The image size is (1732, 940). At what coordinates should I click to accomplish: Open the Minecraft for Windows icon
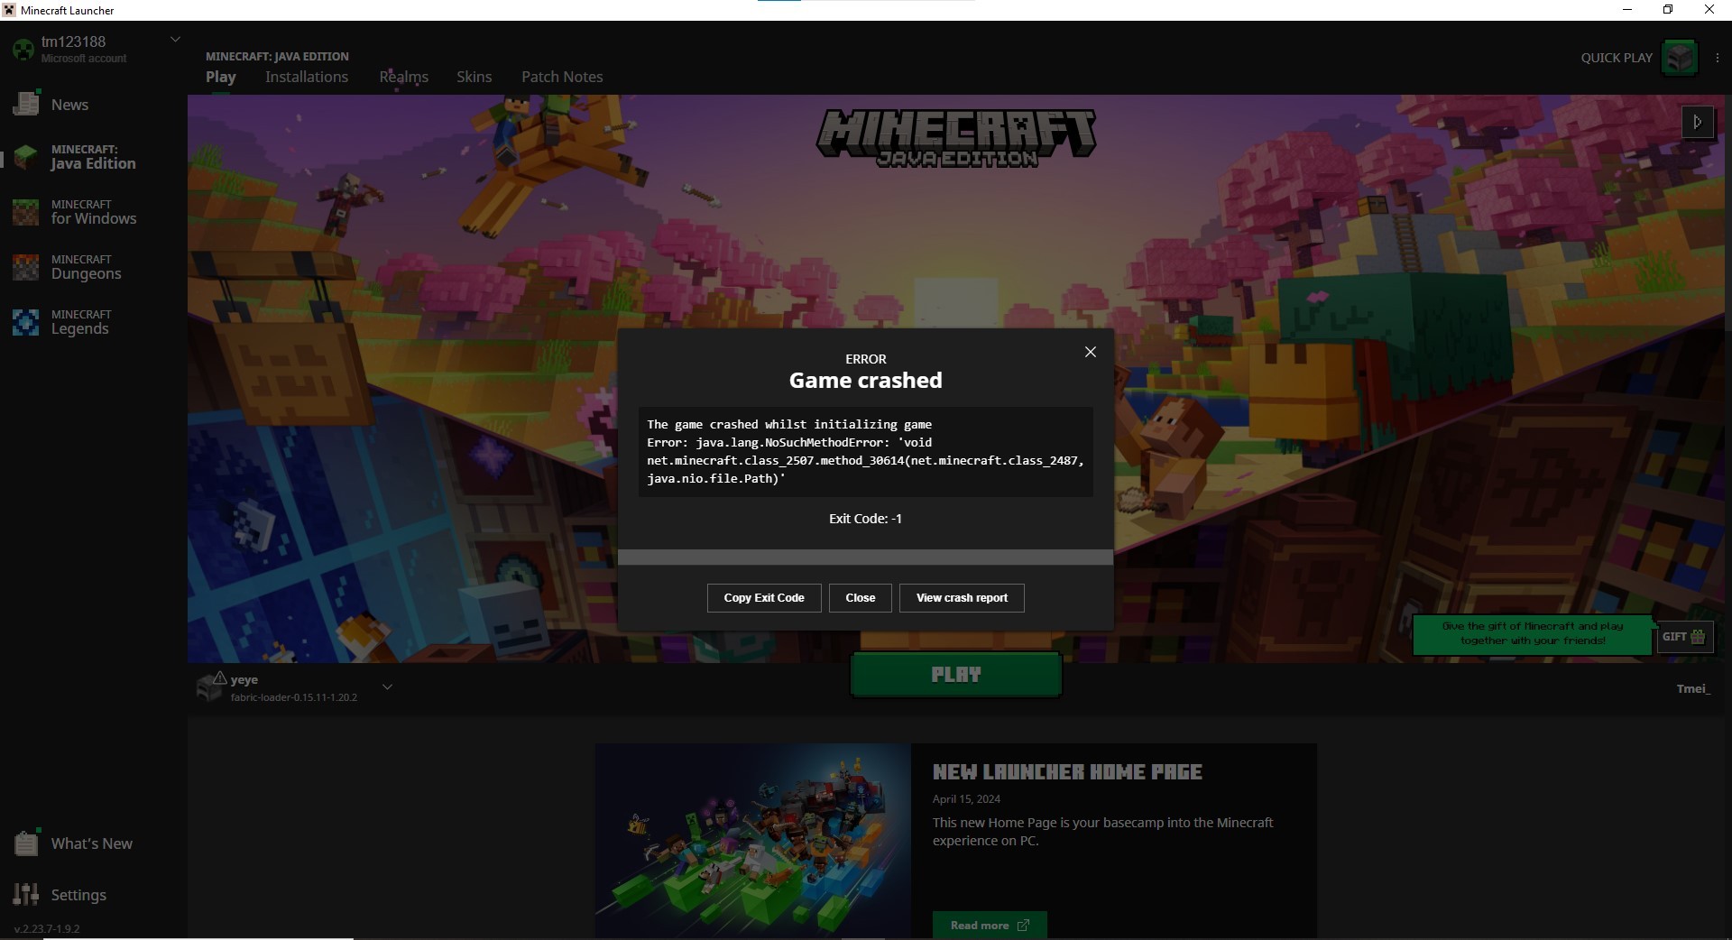click(26, 212)
